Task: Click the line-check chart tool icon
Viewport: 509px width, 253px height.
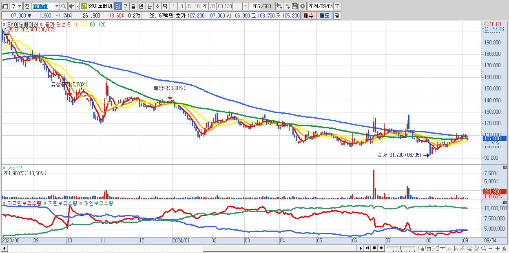Action: (287, 6)
